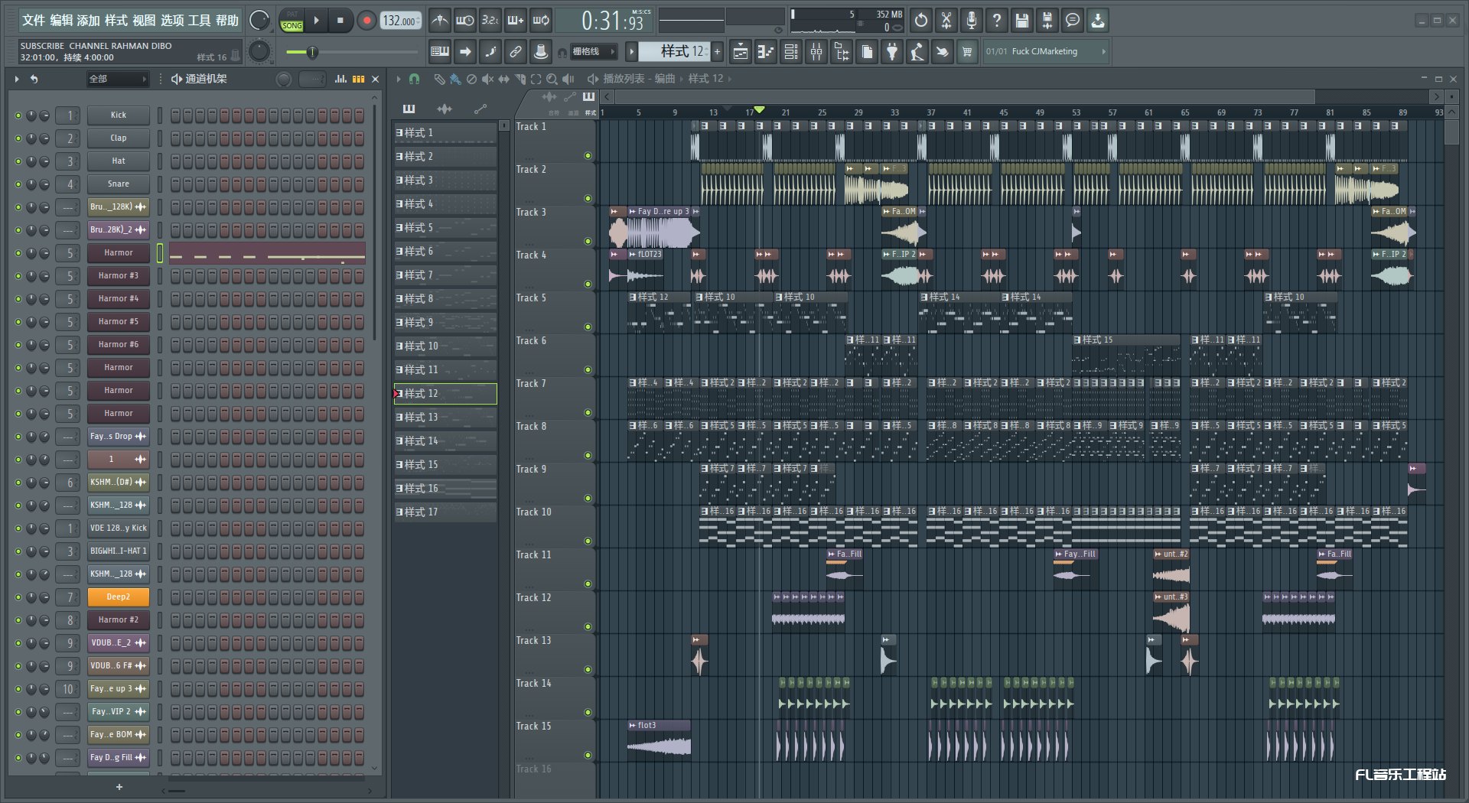Open the 编辑 menu

[61, 21]
